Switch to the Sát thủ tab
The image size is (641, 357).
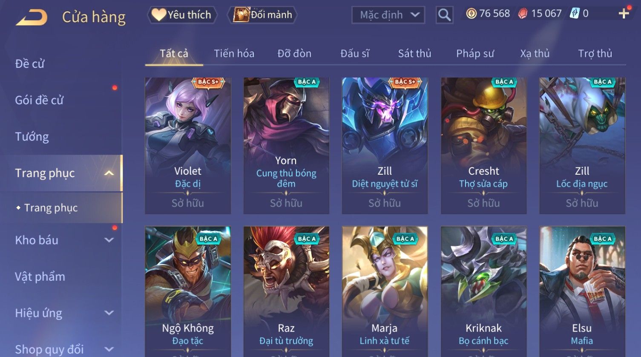click(x=414, y=54)
